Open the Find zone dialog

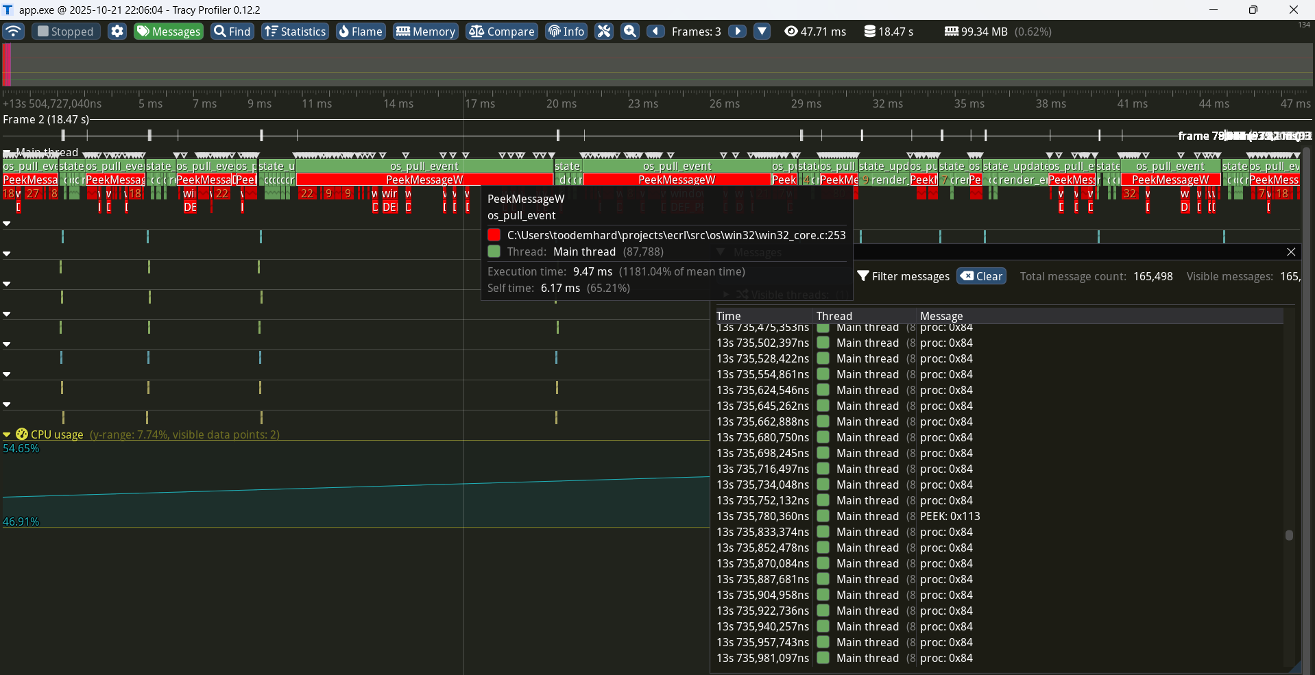click(232, 32)
